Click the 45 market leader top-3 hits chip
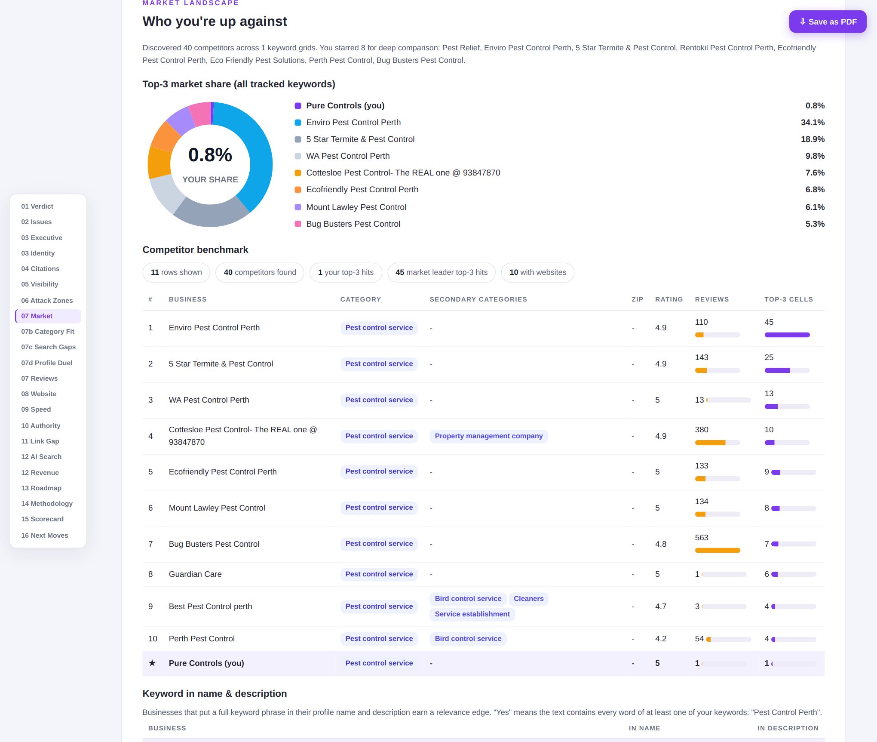This screenshot has width=877, height=742. 442,272
